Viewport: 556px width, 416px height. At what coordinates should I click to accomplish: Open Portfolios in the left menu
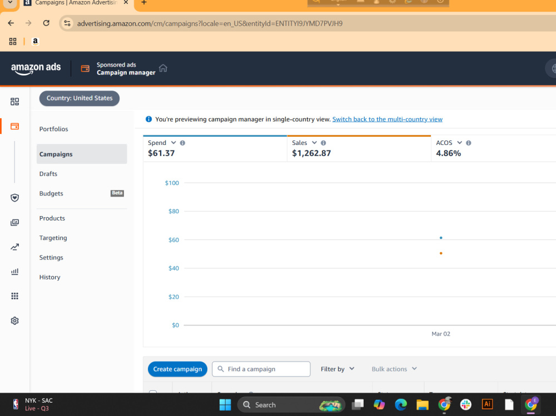click(53, 129)
